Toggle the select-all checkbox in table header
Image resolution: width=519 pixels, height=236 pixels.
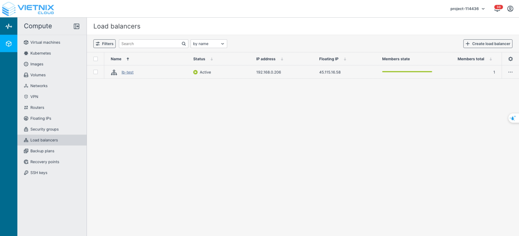pyautogui.click(x=95, y=59)
